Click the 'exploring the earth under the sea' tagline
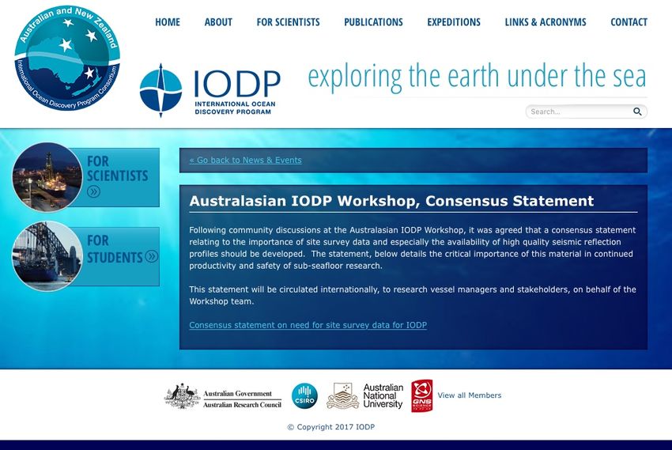This screenshot has width=672, height=450. tap(477, 78)
